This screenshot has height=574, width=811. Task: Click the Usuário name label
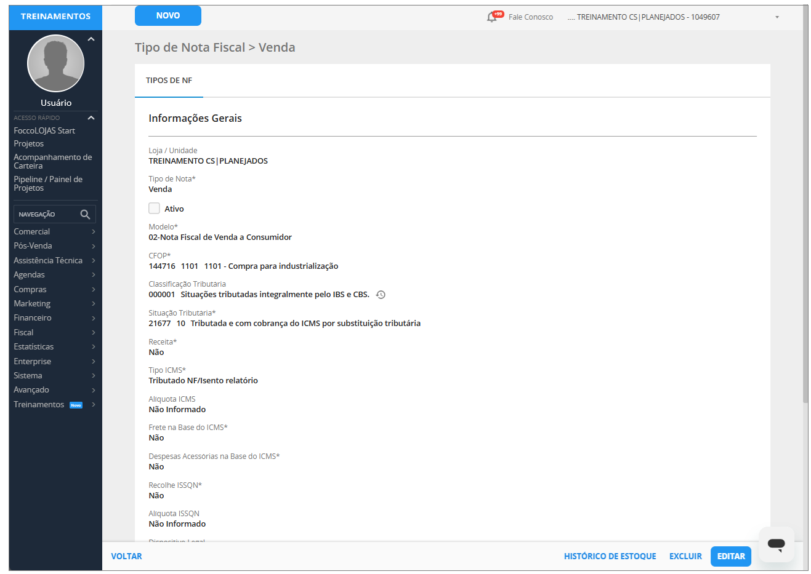coord(56,103)
